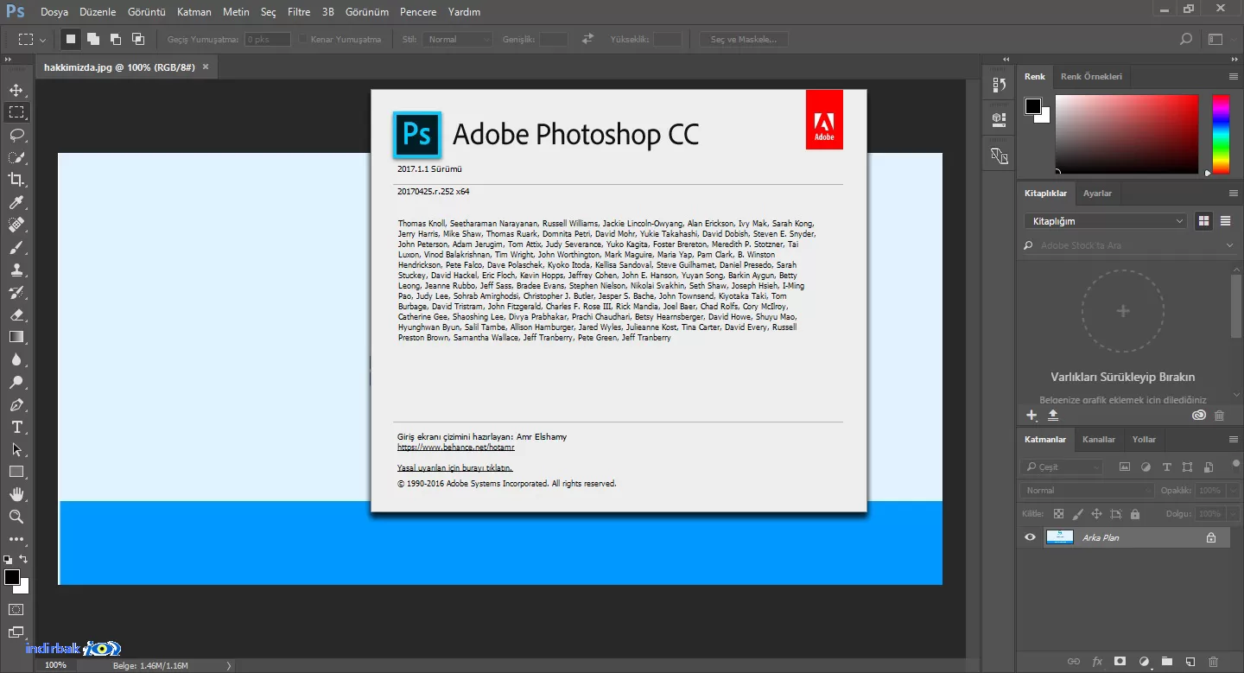The width and height of the screenshot is (1244, 673).
Task: Select the Zoom tool
Action: click(16, 517)
